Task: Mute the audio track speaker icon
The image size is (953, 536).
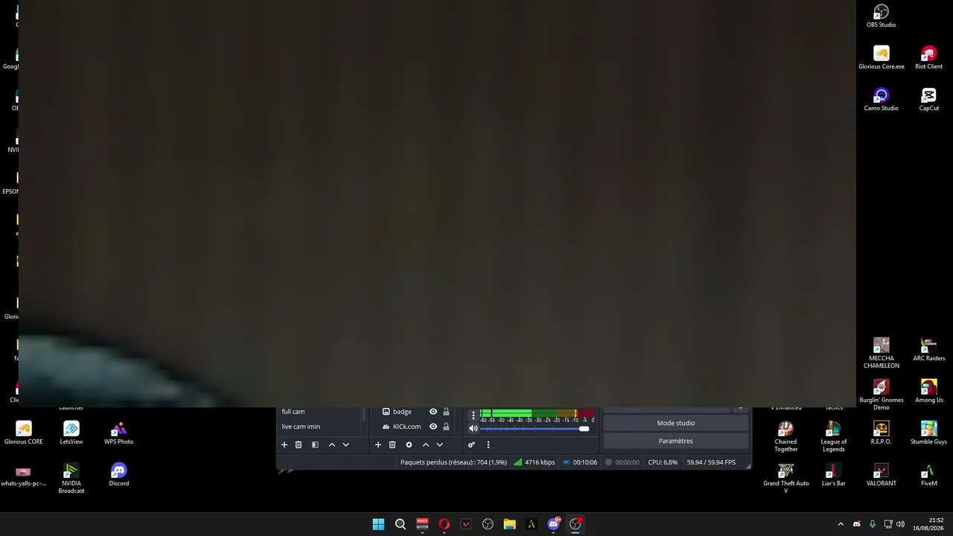Action: tap(473, 428)
